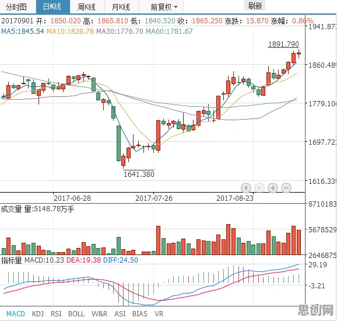Select the RSI indicator

click(x=56, y=313)
